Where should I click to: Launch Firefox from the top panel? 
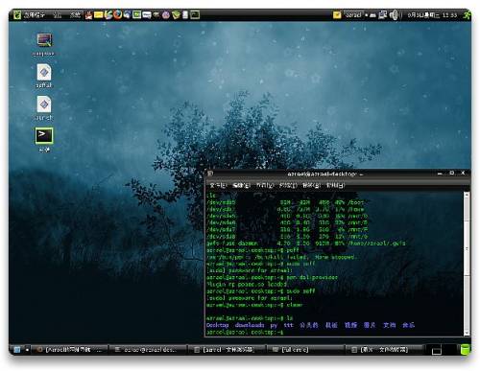coord(117,14)
